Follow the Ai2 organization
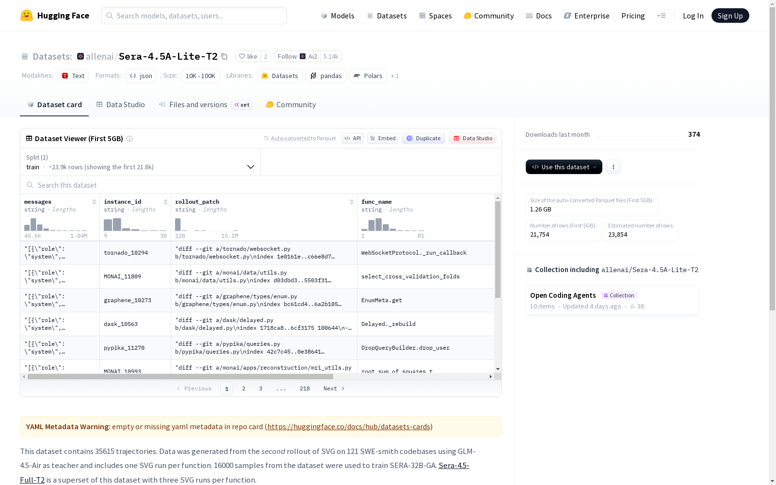776x485 pixels. [x=297, y=56]
